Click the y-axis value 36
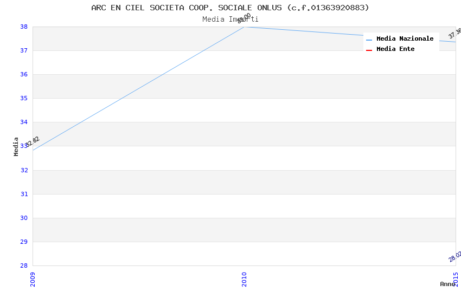 (x=24, y=74)
